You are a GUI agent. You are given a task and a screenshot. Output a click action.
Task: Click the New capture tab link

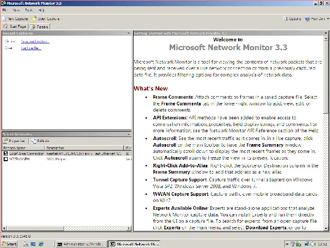coord(35,41)
